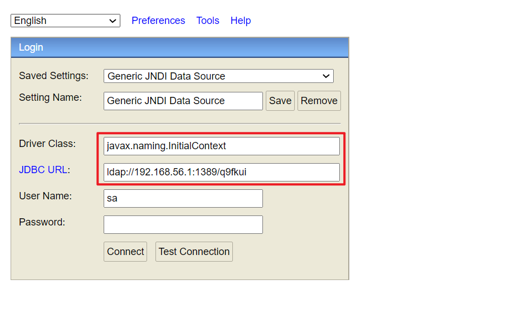Screen dimensions: 507x314
Task: Focus the Driver Class input field
Action: click(x=221, y=146)
